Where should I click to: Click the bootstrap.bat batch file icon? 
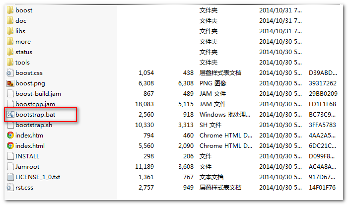10,114
